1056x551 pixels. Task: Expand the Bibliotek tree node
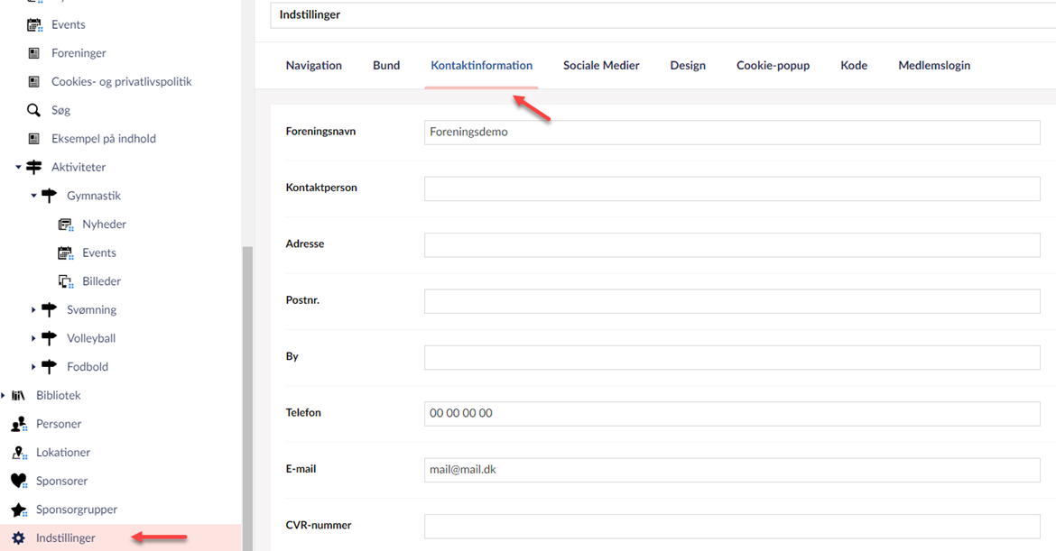(4, 396)
